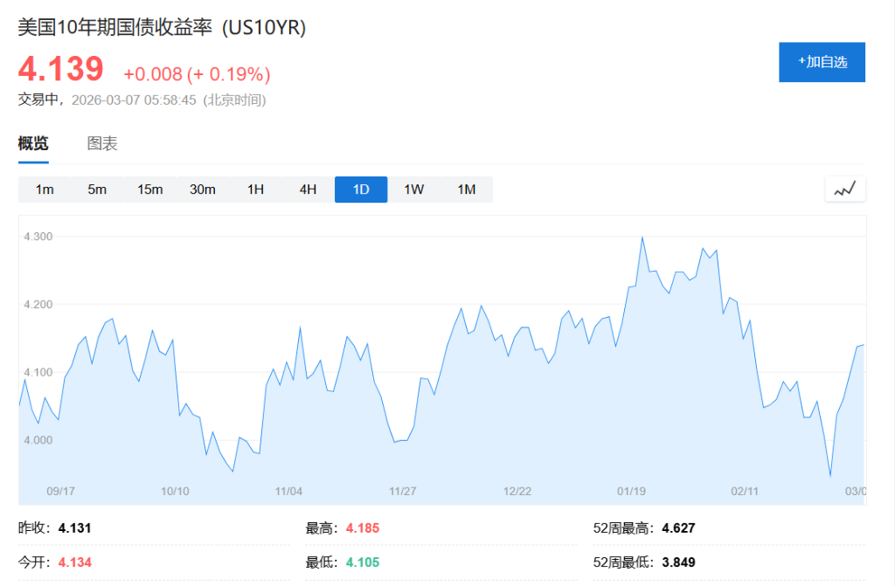Select the 15m timeframe

click(x=149, y=189)
